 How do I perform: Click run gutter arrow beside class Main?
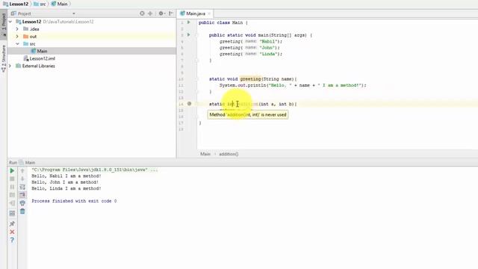click(189, 22)
